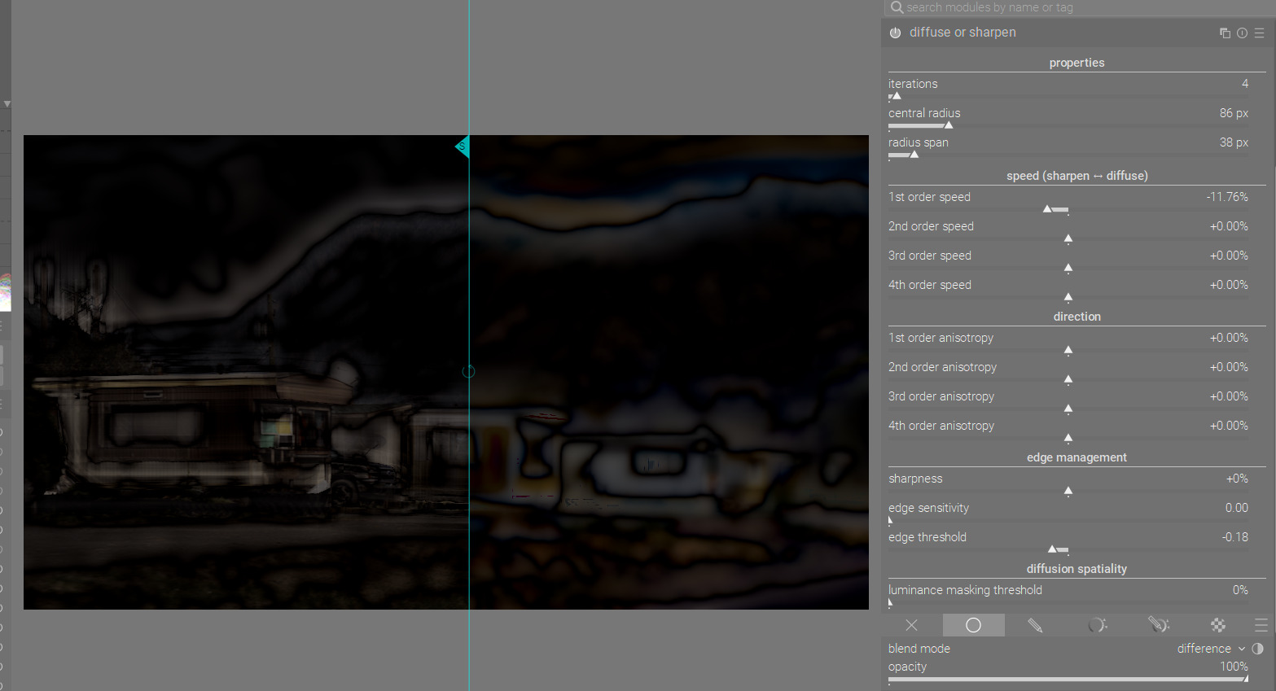Click the 'speed (sharpen ↔ diffuse)' section header
Screen dimensions: 1276x691
(1076, 176)
